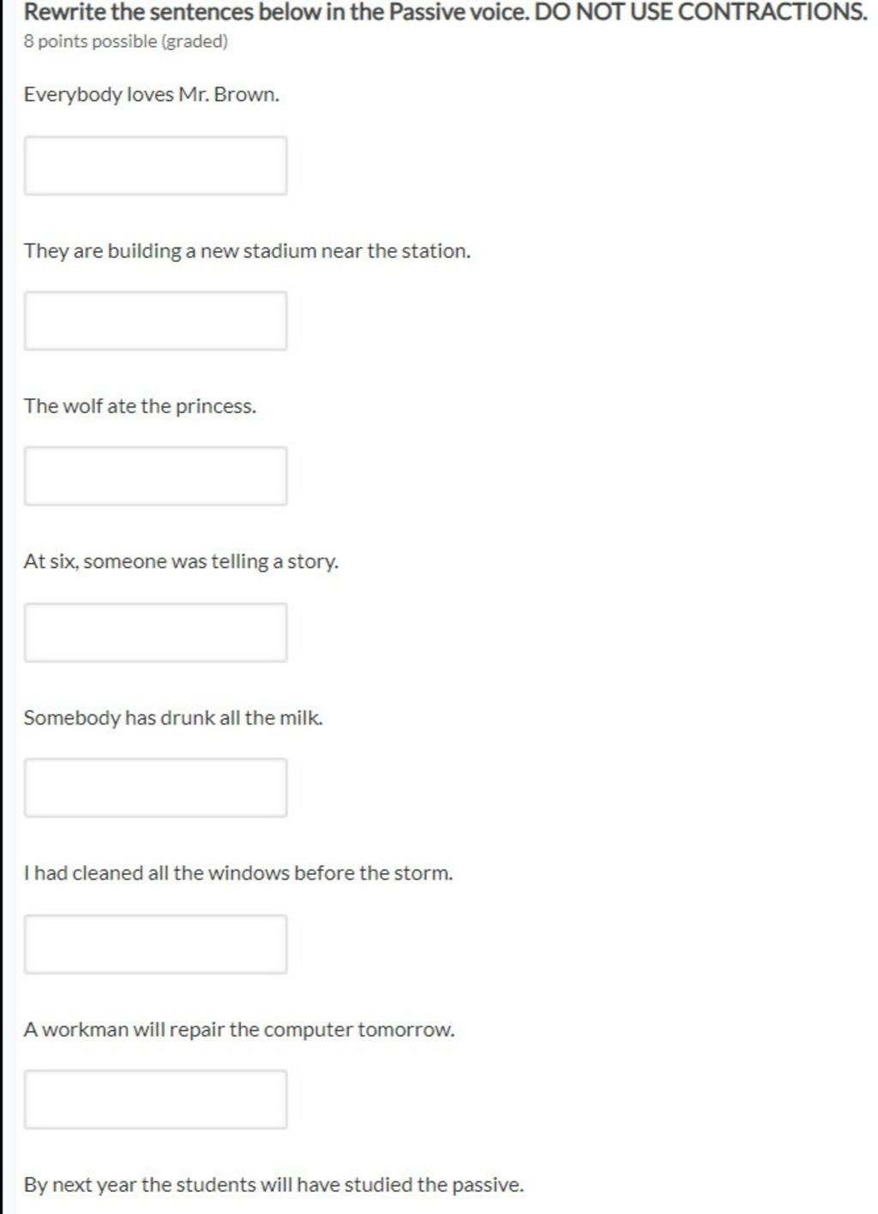The height and width of the screenshot is (1214, 878).
Task: Click the sentence about building a new stadium
Action: coord(247,251)
